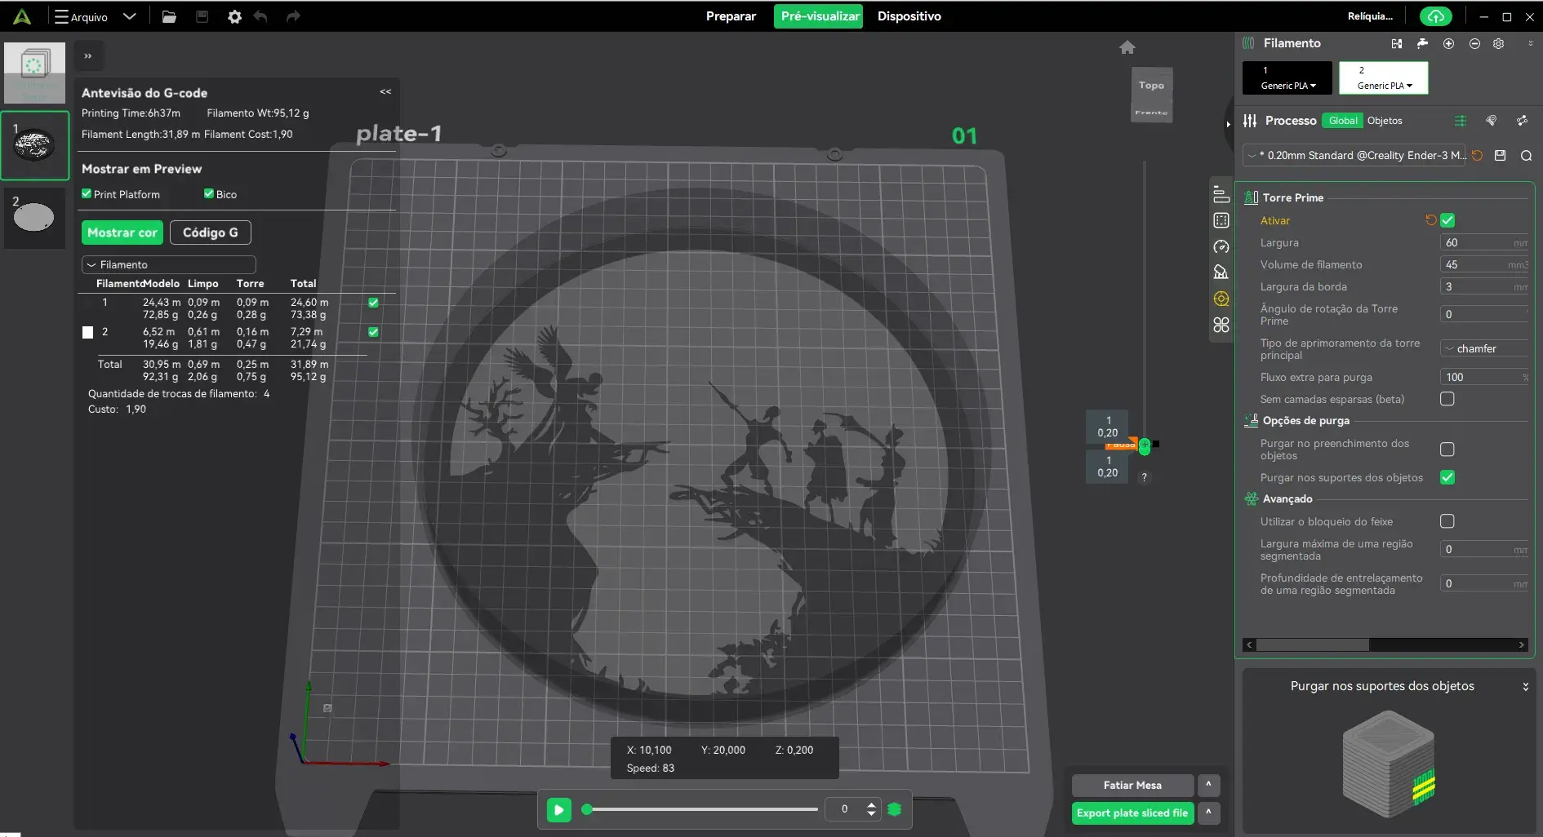1543x837 pixels.
Task: Click the Mostrar cor button
Action: [122, 232]
